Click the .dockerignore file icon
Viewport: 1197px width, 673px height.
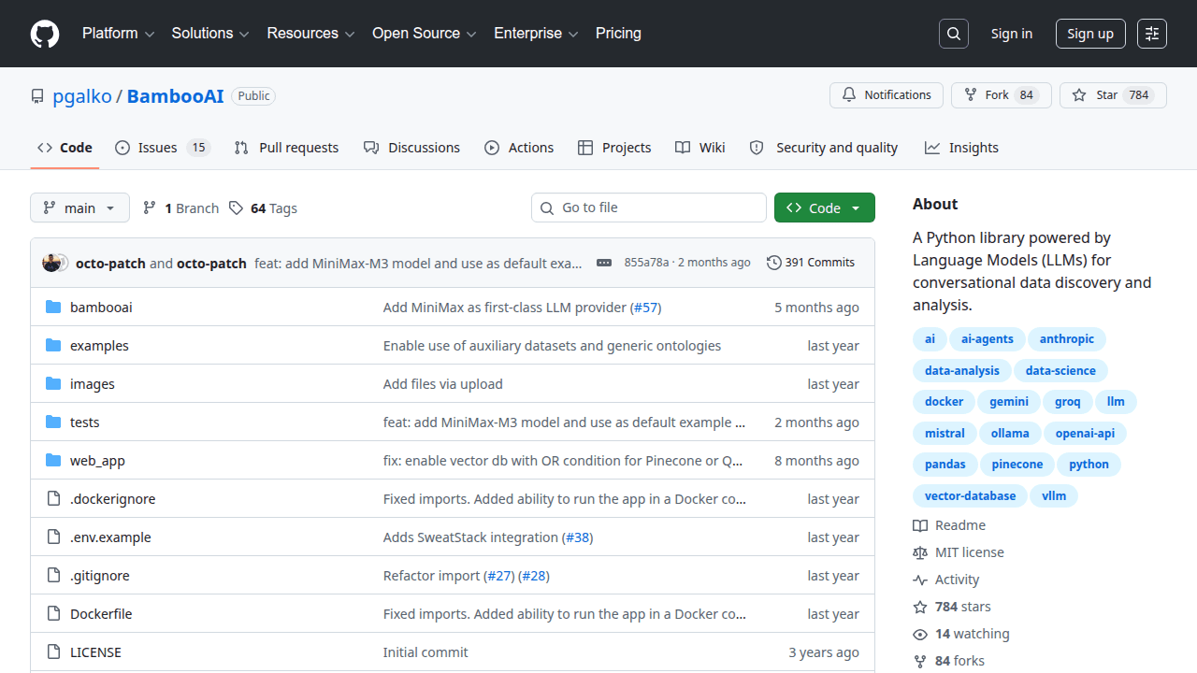[x=53, y=498]
